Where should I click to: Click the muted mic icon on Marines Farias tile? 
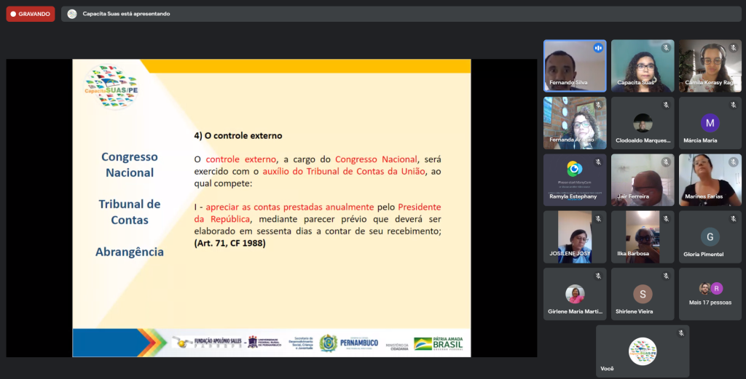coord(733,162)
